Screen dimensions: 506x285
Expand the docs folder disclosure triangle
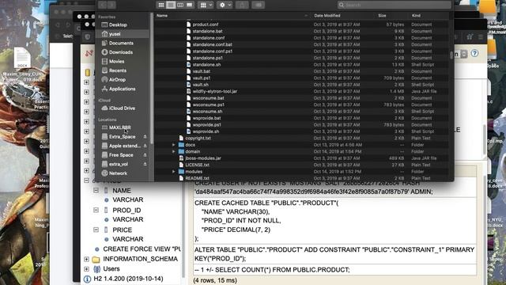(174, 145)
